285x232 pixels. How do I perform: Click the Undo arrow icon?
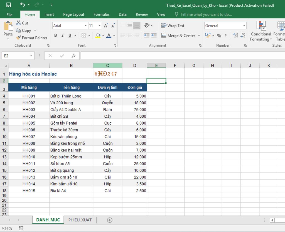[x=23, y=4]
